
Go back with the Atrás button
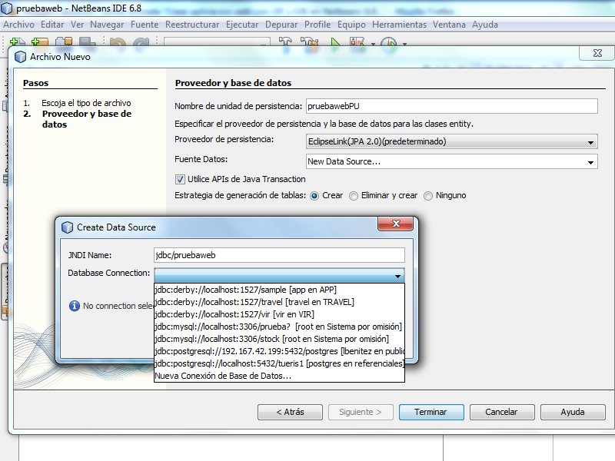pos(290,412)
